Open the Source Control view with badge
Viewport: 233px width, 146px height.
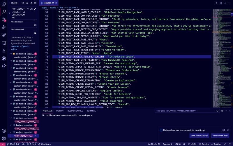point(4,20)
